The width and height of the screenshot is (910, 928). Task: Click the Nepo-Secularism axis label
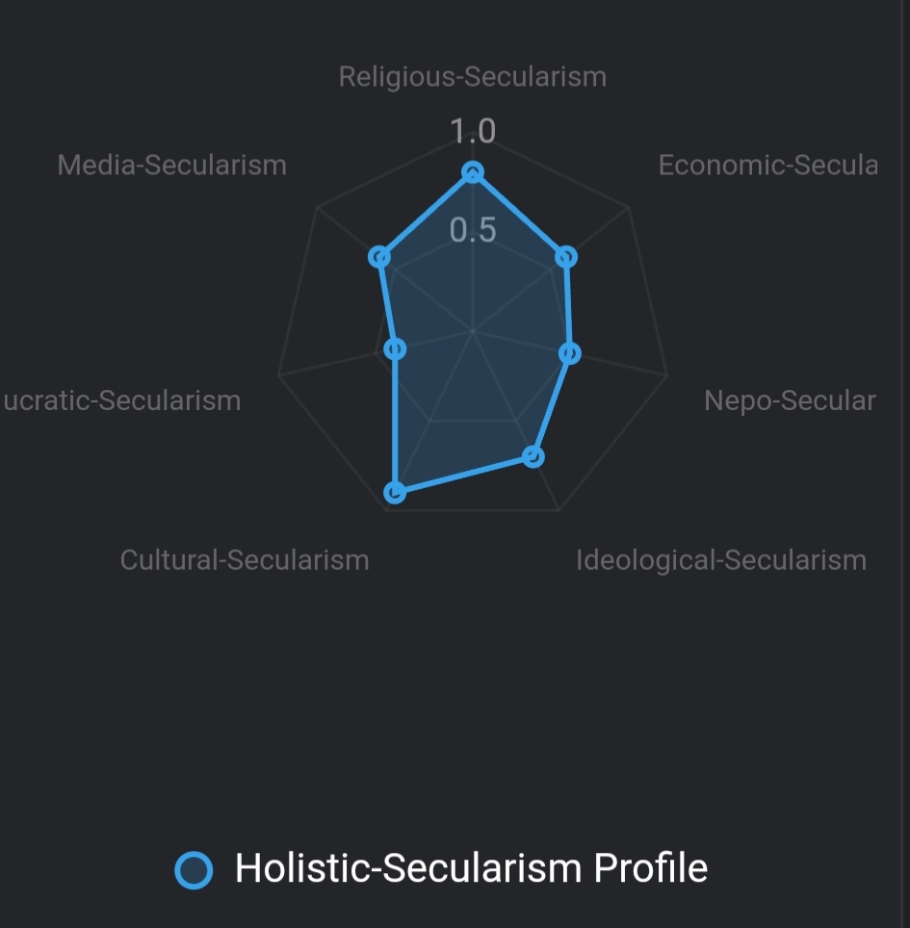790,400
